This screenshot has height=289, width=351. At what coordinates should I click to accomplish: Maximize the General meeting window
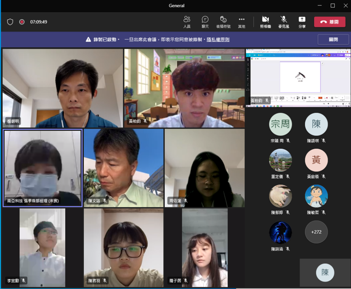[333, 6]
